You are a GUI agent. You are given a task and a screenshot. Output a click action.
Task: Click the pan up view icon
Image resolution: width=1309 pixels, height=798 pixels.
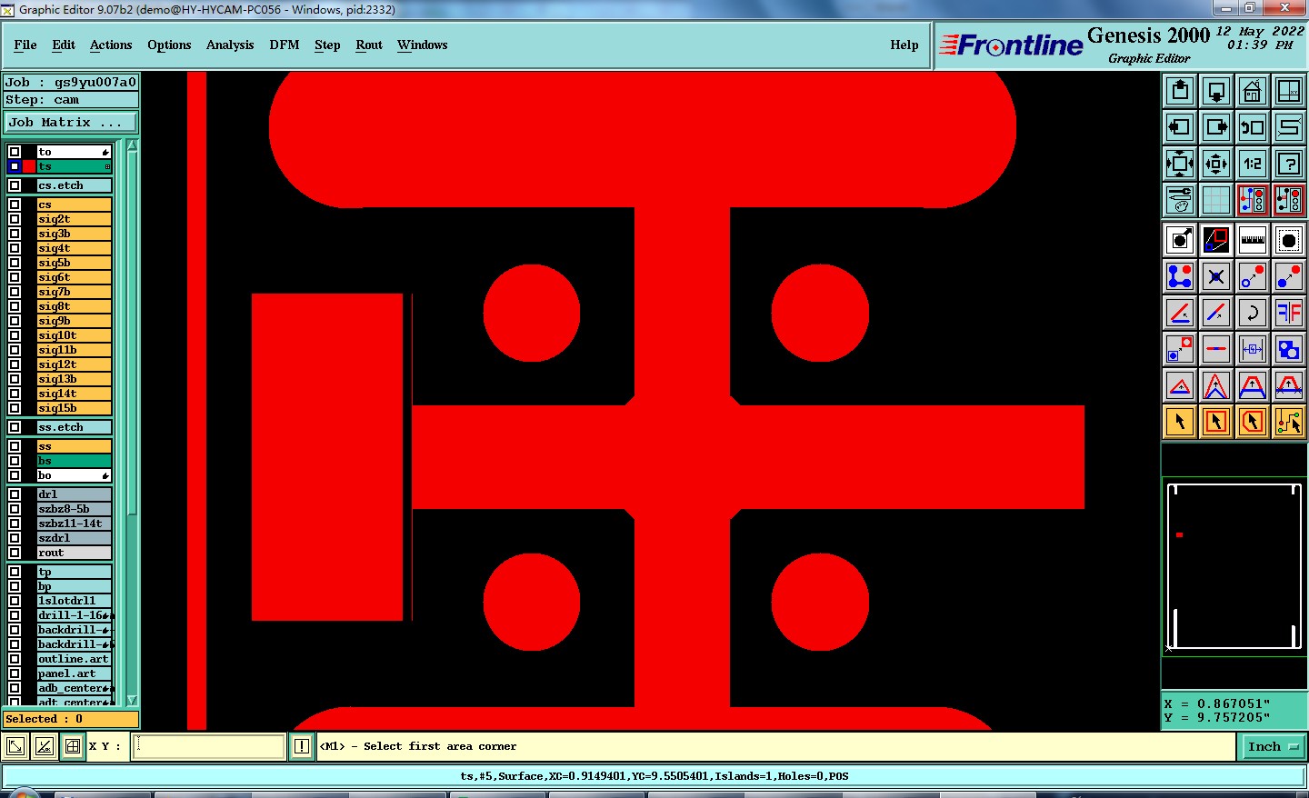point(1180,91)
